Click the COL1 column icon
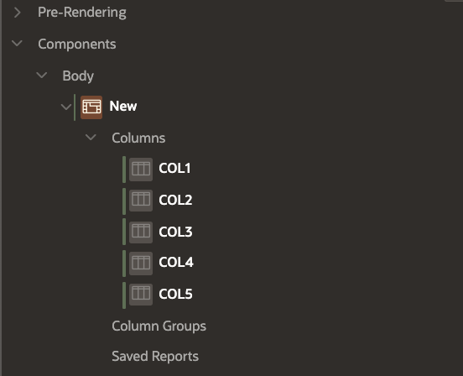The image size is (463, 376). (x=141, y=170)
